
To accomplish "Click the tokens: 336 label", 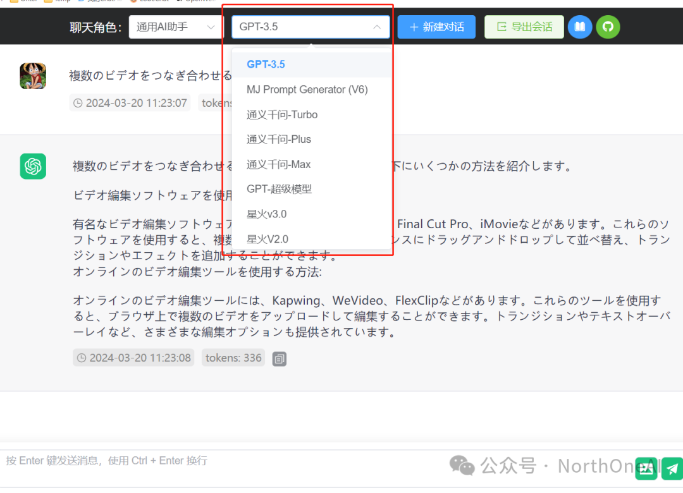I will (233, 358).
